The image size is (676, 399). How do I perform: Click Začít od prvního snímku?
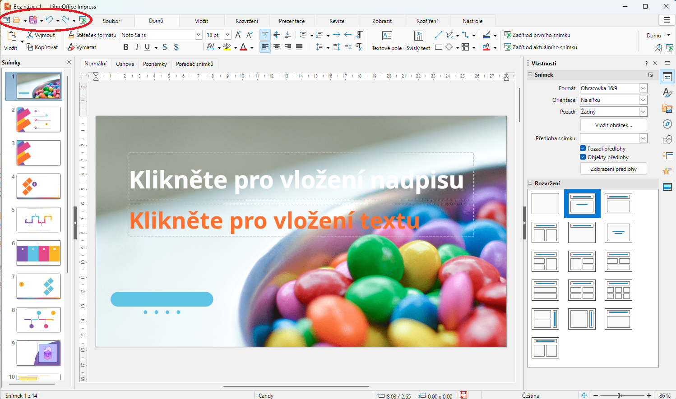[537, 35]
